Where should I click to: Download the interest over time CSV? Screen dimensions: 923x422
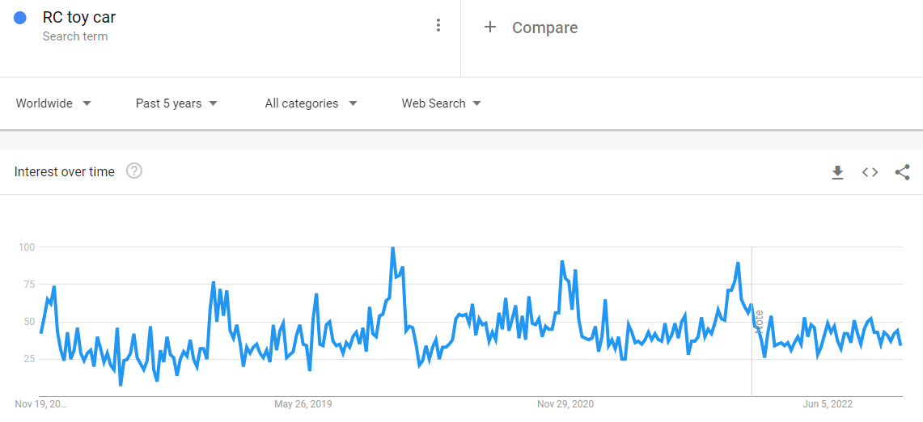click(x=837, y=172)
